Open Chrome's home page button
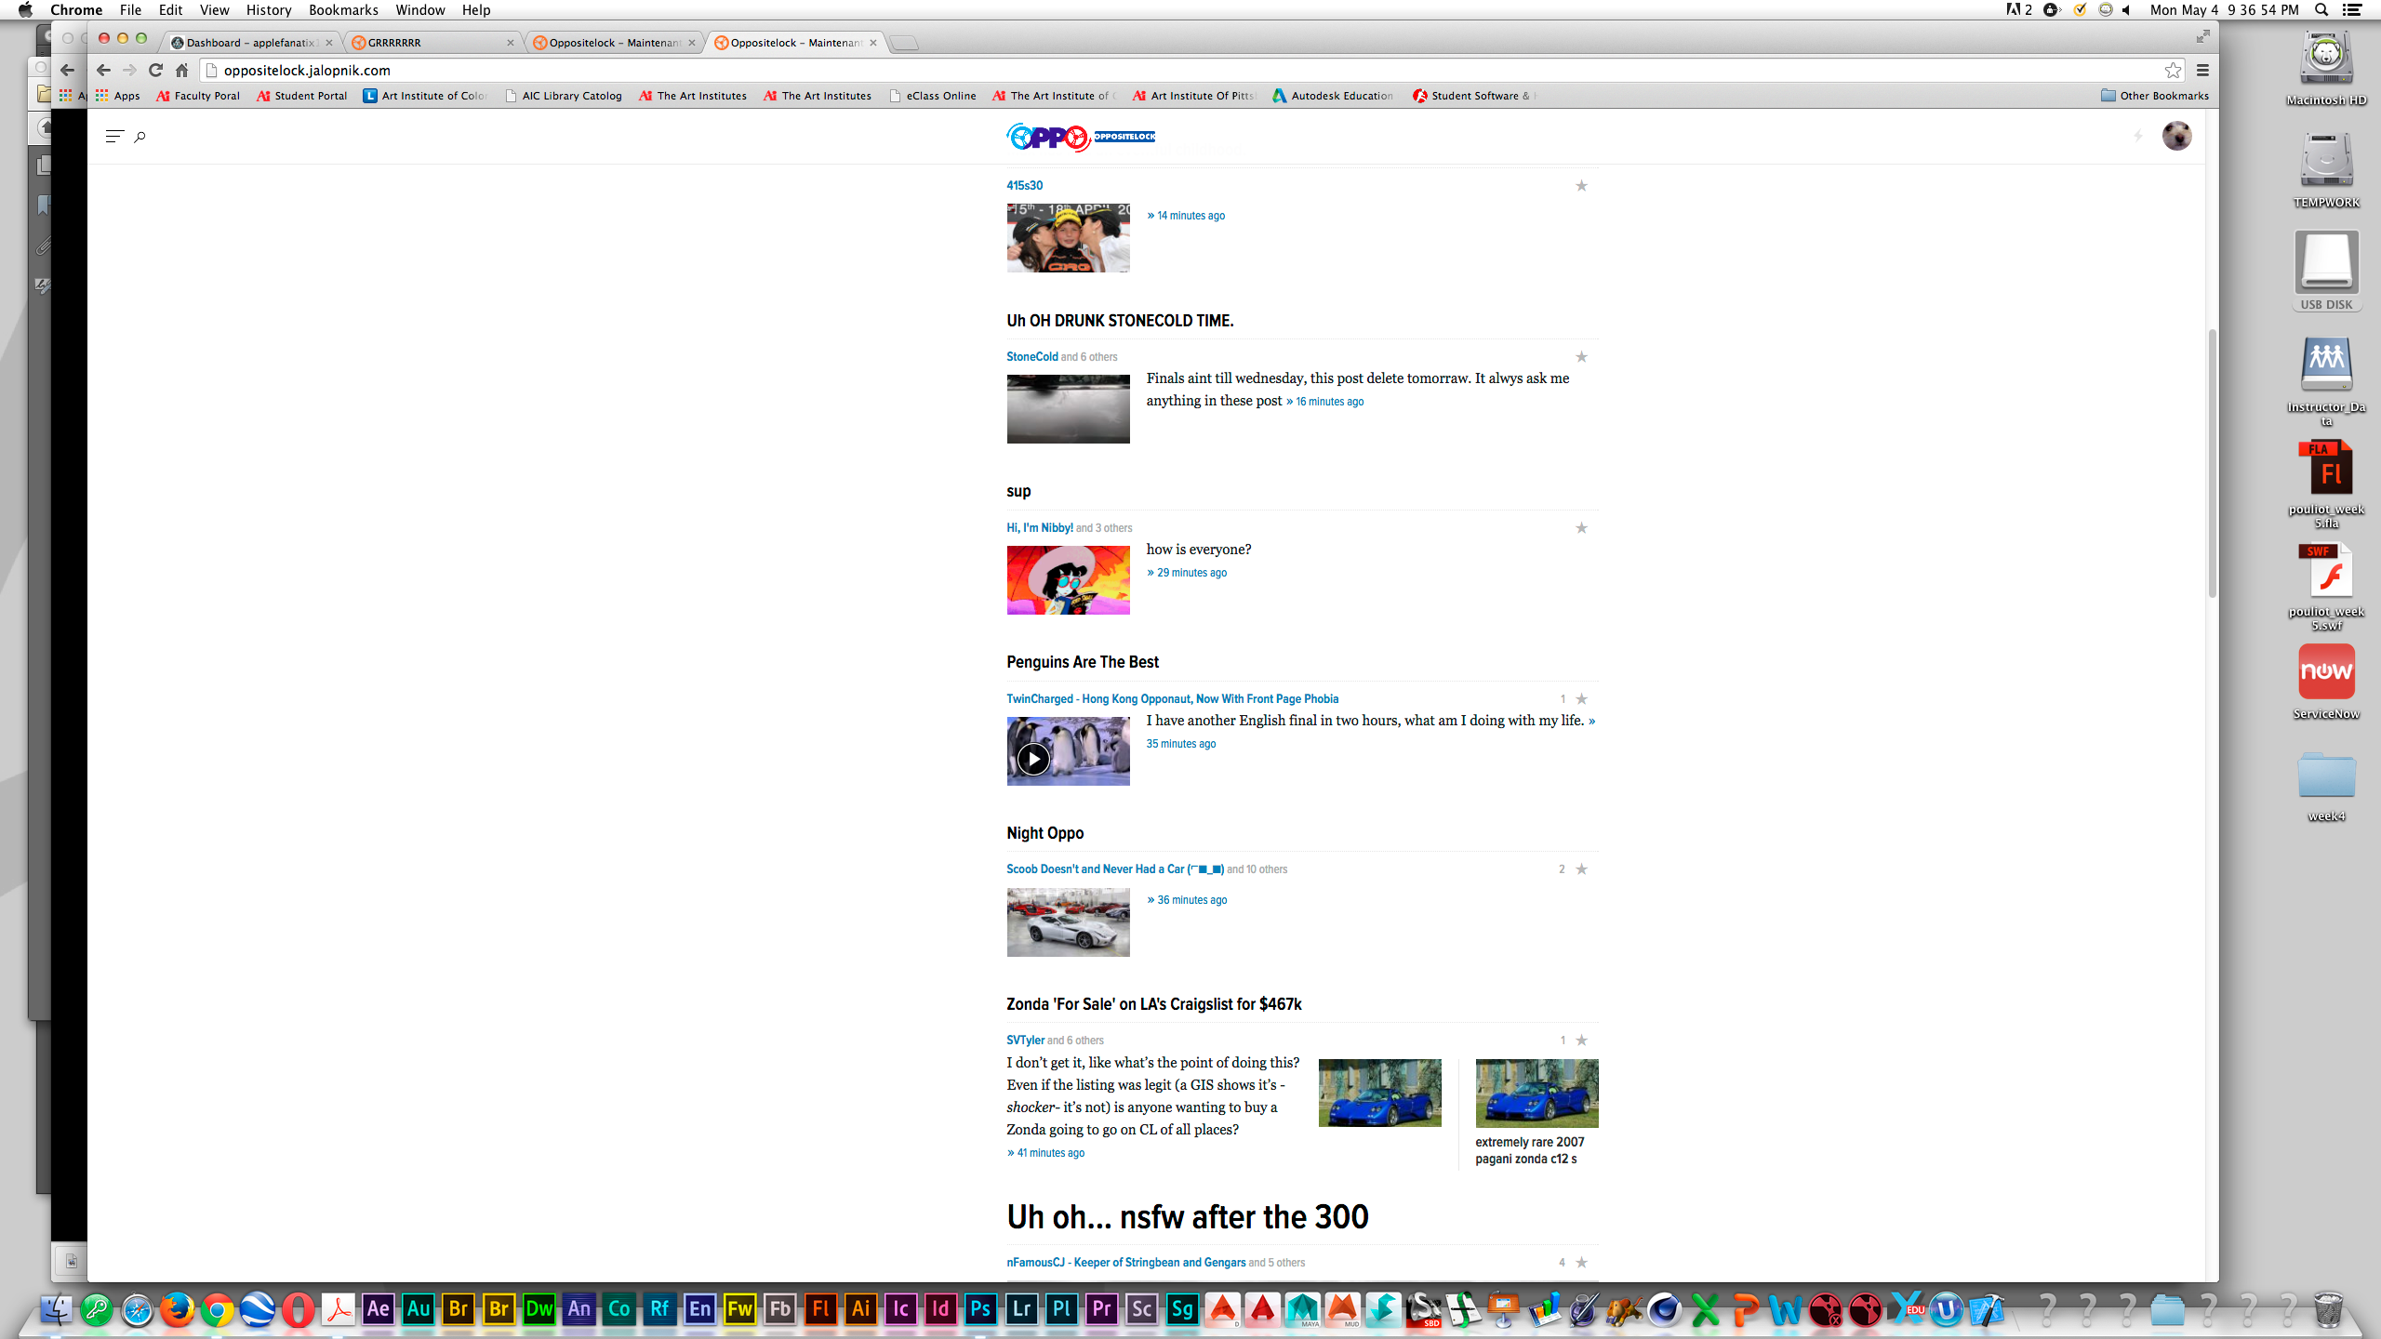The image size is (2381, 1339). [182, 70]
